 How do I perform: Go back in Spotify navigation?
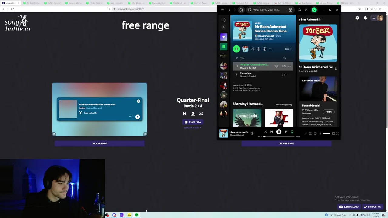pos(229,10)
